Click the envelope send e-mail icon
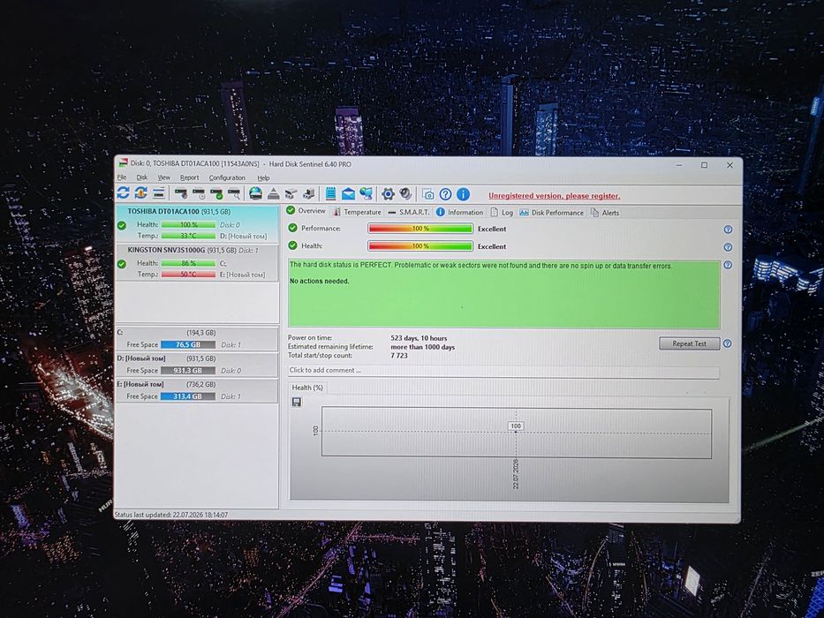The height and width of the screenshot is (618, 824). point(348,194)
